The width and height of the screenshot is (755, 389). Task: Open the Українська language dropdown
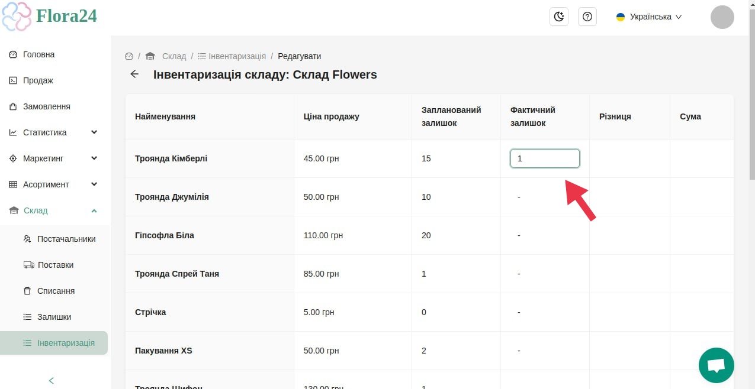[x=649, y=17]
